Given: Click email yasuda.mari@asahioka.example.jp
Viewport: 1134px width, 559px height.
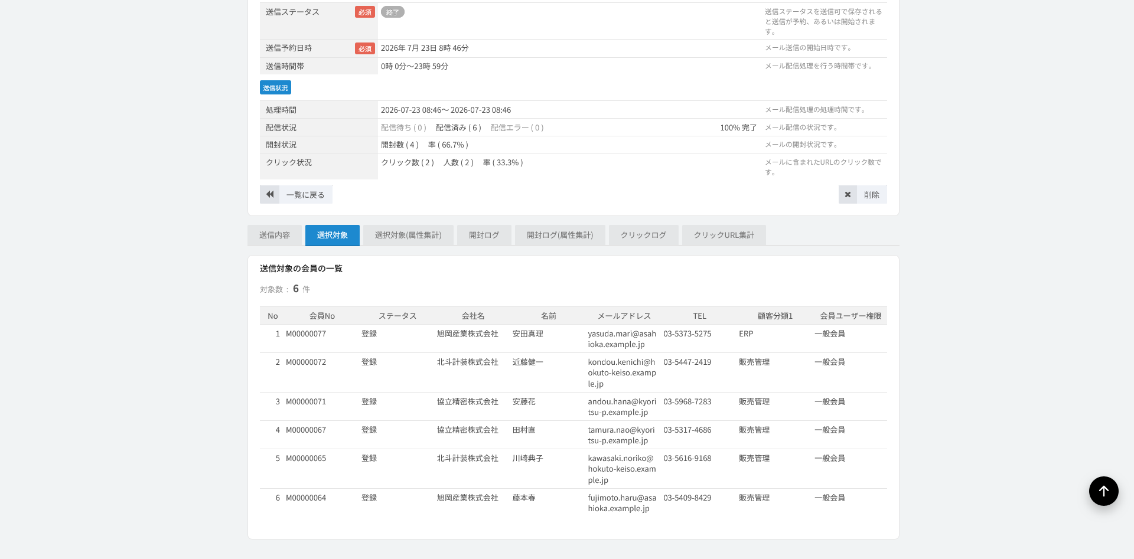Looking at the screenshot, I should (x=622, y=339).
